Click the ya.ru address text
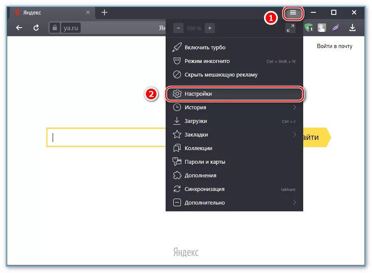The width and height of the screenshot is (372, 273). 70,28
